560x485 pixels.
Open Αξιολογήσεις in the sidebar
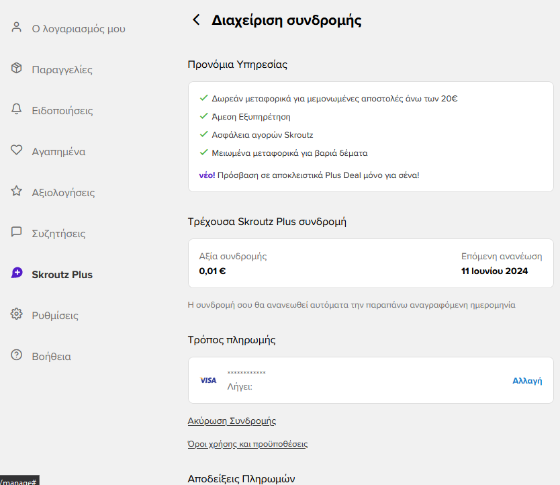pos(63,193)
